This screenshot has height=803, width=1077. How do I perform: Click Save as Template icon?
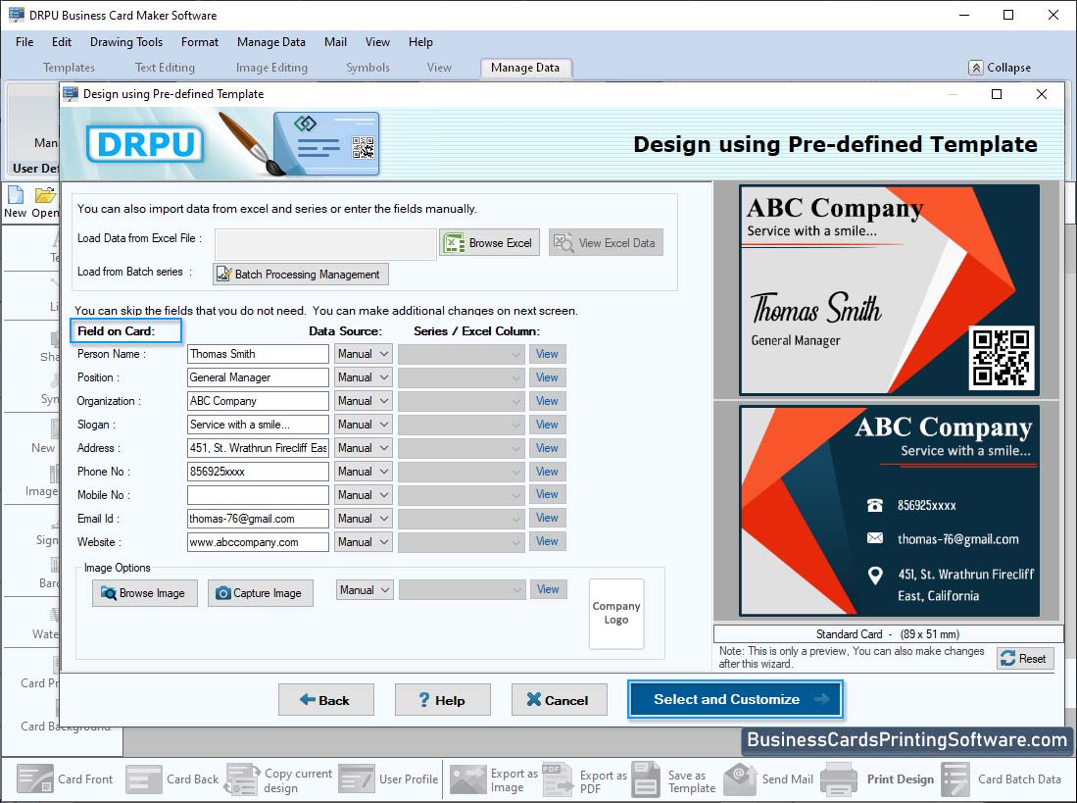[646, 778]
